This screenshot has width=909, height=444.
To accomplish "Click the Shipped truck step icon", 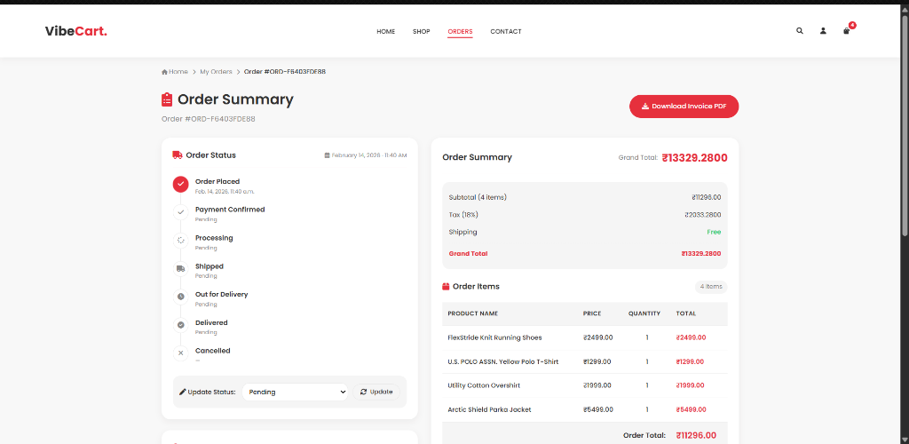I will click(x=181, y=268).
